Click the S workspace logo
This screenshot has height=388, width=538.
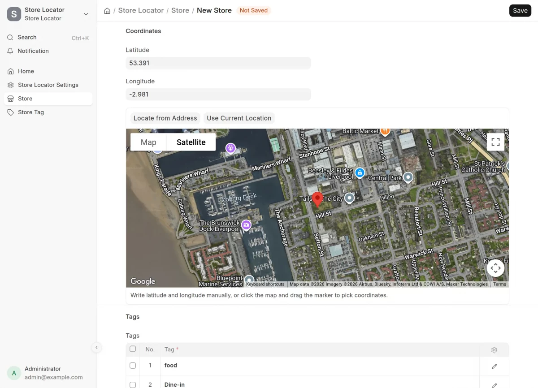pyautogui.click(x=14, y=14)
